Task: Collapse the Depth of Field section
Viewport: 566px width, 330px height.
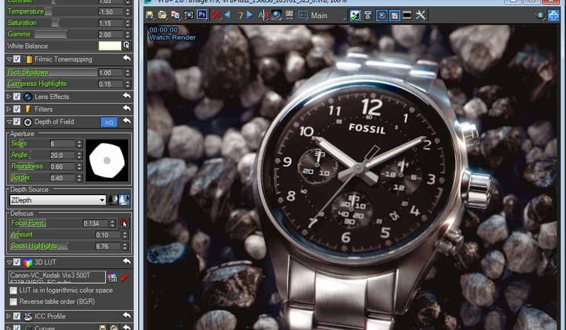Action: pyautogui.click(x=9, y=122)
